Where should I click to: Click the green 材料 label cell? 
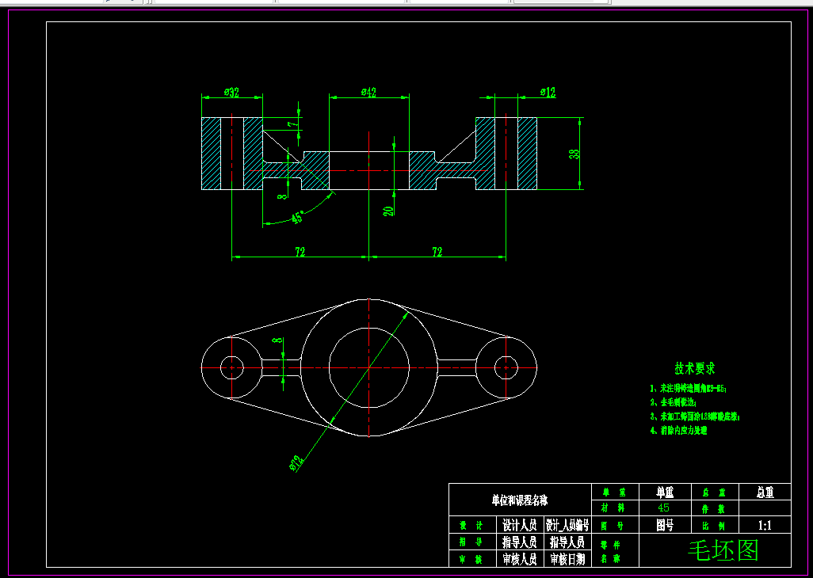coord(616,508)
